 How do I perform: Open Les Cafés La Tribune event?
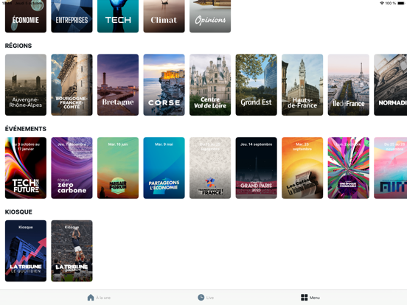[302, 168]
